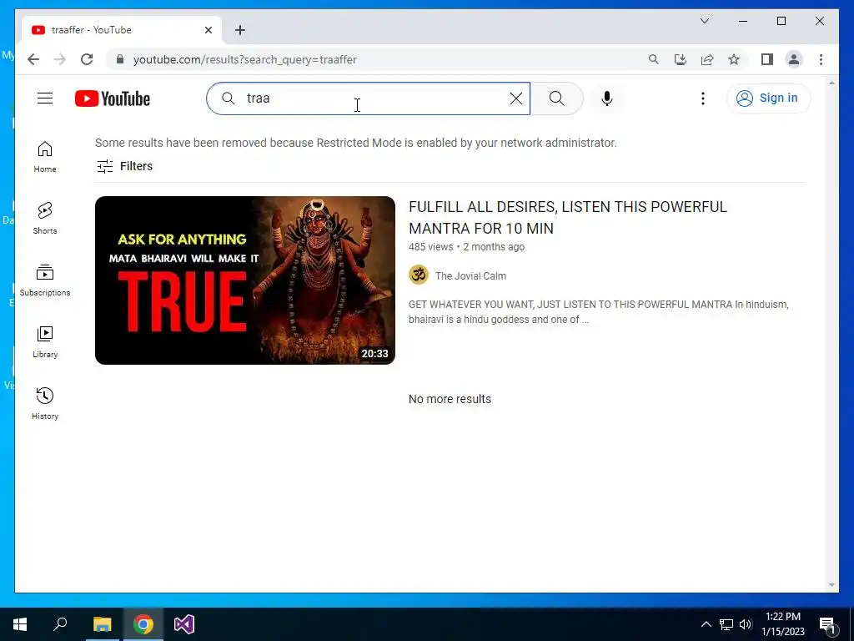Viewport: 854px width, 641px height.
Task: Focus the YouTube search input field
Action: point(368,98)
